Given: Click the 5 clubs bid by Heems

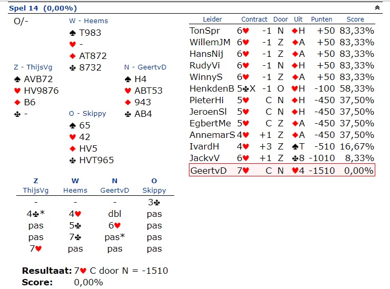Looking at the screenshot, I should pyautogui.click(x=75, y=225).
